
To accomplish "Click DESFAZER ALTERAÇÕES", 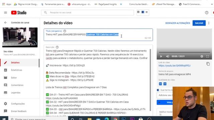I will (x=178, y=23).
